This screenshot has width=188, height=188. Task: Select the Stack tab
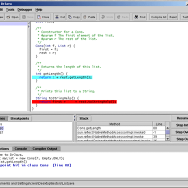pyautogui.click(x=84, y=118)
